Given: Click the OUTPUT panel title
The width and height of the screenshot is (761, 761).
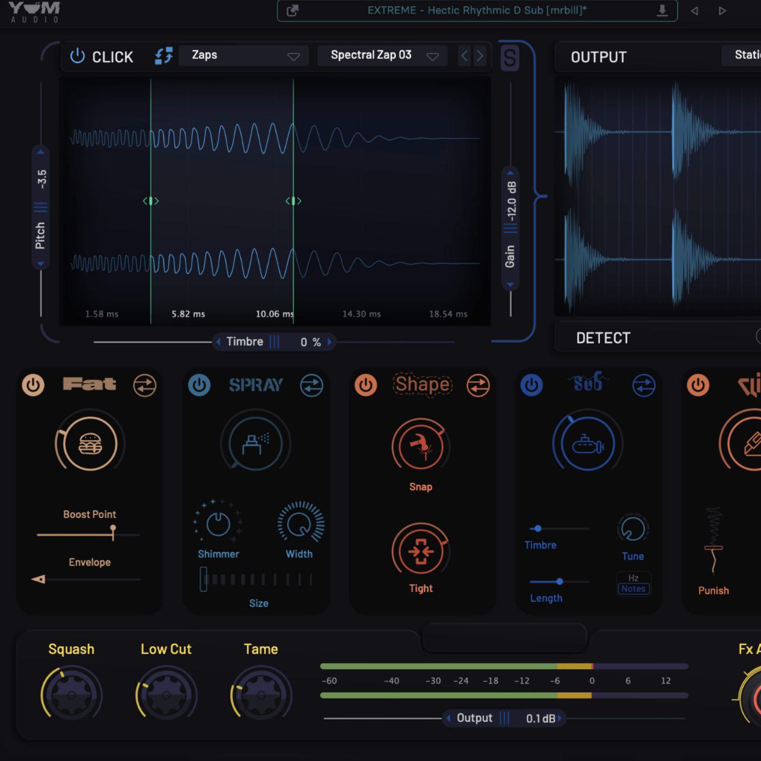Looking at the screenshot, I should click(x=599, y=57).
